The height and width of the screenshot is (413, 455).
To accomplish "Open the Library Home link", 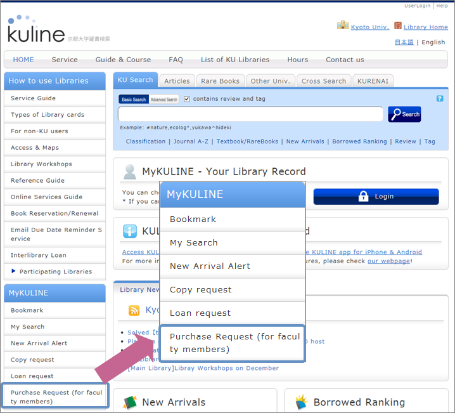I will click(x=426, y=27).
